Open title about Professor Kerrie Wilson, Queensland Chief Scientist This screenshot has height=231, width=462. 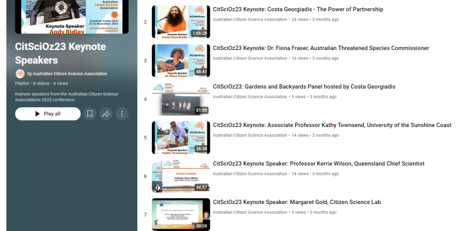[318, 164]
